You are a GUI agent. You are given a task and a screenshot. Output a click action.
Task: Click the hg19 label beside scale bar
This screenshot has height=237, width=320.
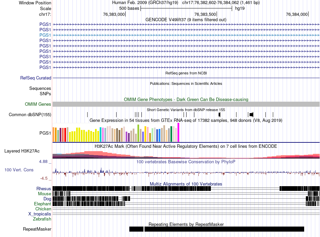240,8
